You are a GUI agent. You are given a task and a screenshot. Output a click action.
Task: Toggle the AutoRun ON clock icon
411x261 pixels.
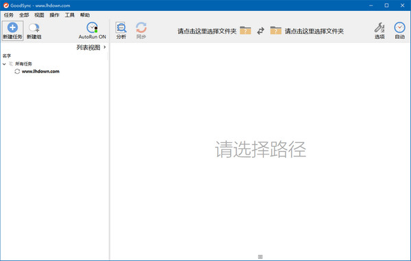click(92, 27)
